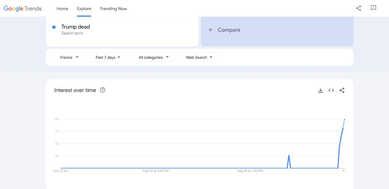Screen dimensions: 389x189
Task: Click the Aug 25 at 5:00 PM label
Action: (156, 171)
